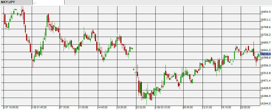This screenshot has width=272, height=112.
Task: Select the 16:15:00 time axis label
Action: pyautogui.click(x=227, y=107)
